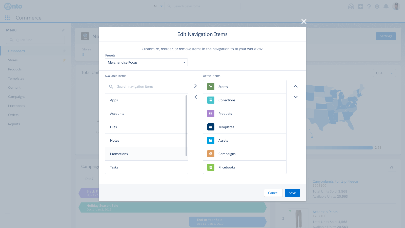Cancel the navigation edits
Screen dimensions: 405x228
273,193
